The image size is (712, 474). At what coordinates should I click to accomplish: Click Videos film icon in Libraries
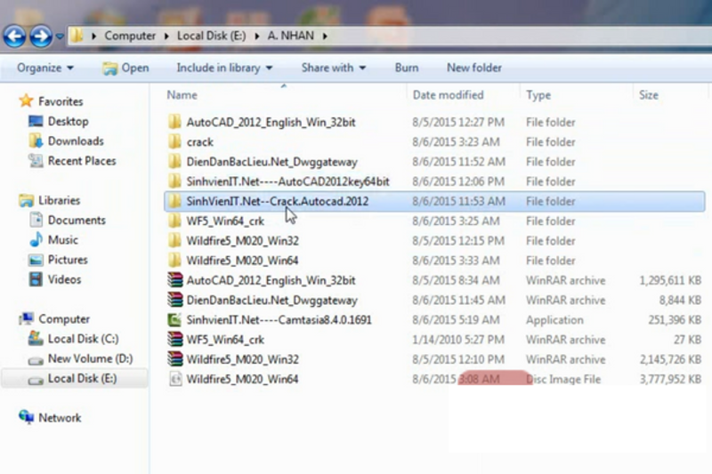click(36, 279)
